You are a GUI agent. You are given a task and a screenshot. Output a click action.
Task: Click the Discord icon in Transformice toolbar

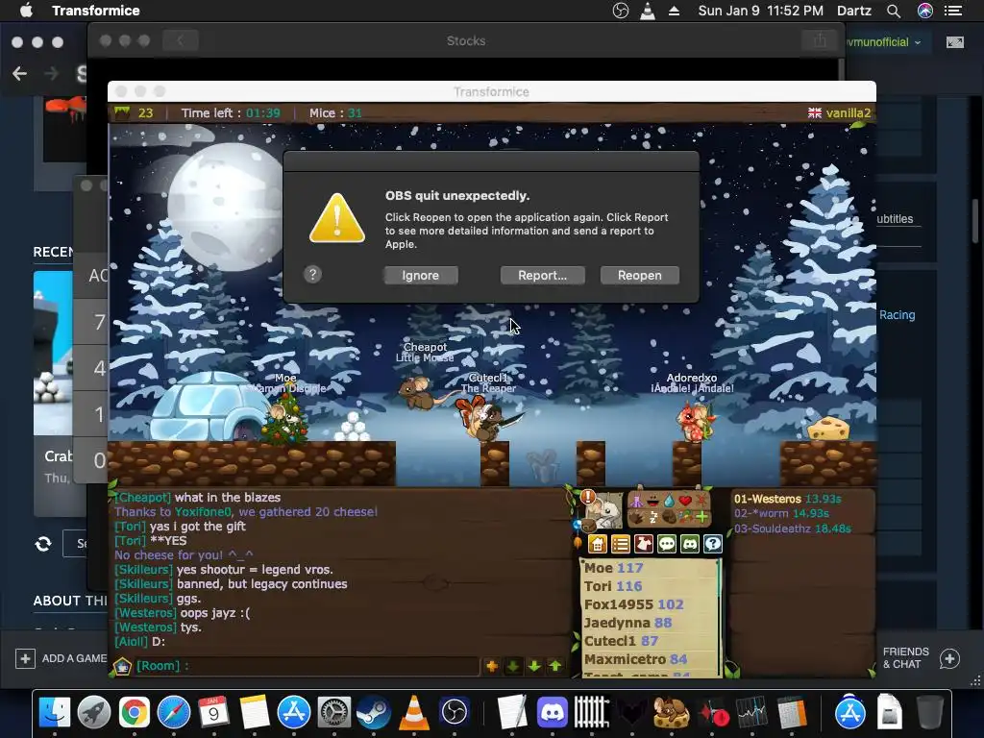(x=690, y=544)
